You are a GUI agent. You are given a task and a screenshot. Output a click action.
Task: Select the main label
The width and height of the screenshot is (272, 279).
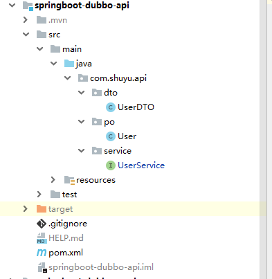[x=72, y=49]
